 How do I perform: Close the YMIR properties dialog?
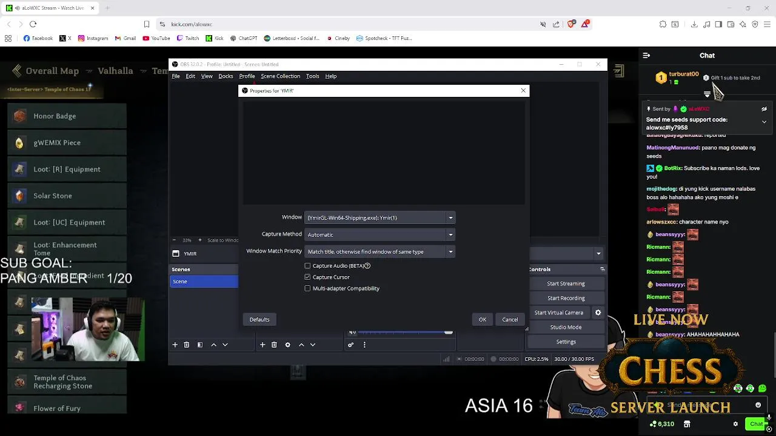(523, 91)
